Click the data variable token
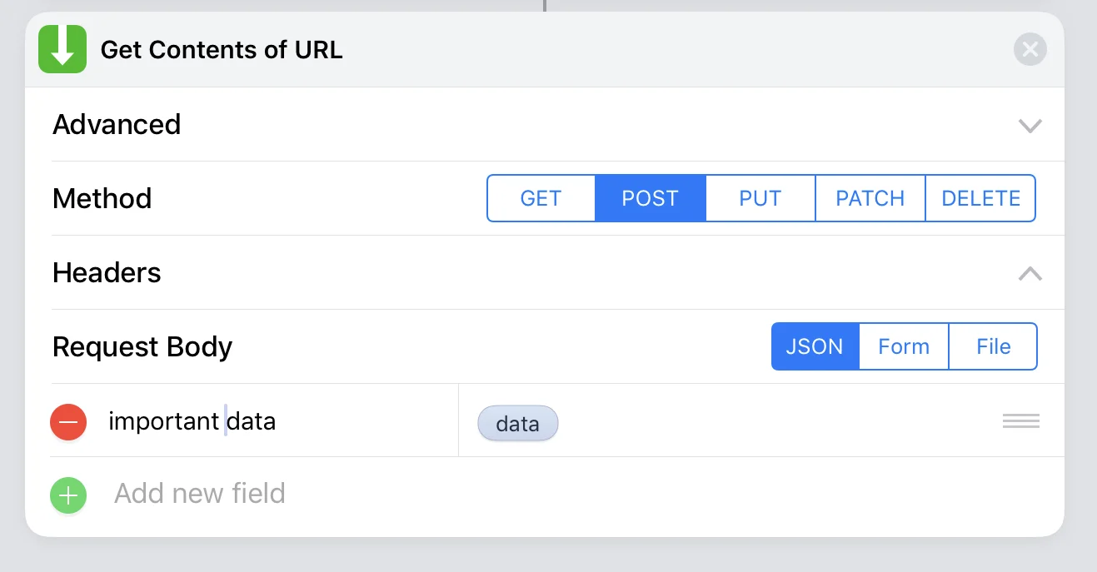The width and height of the screenshot is (1097, 572). [x=517, y=424]
